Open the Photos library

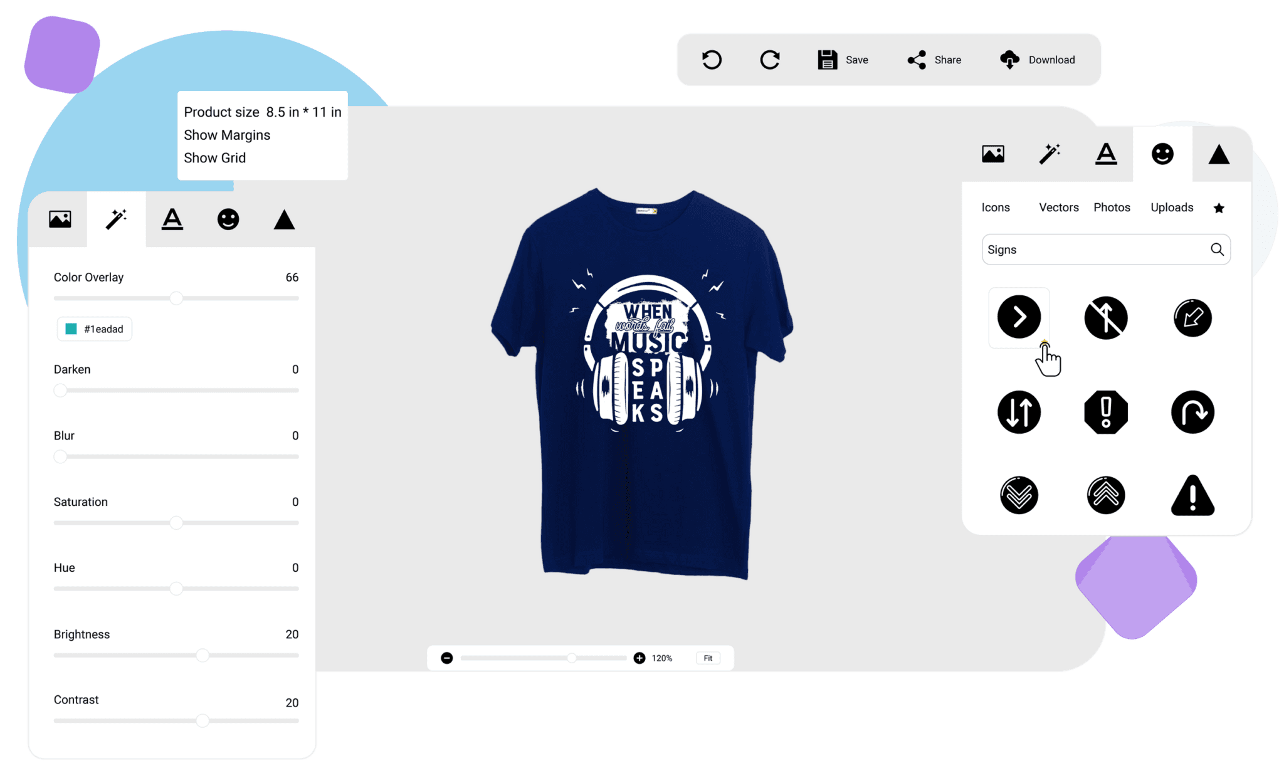(x=1112, y=208)
